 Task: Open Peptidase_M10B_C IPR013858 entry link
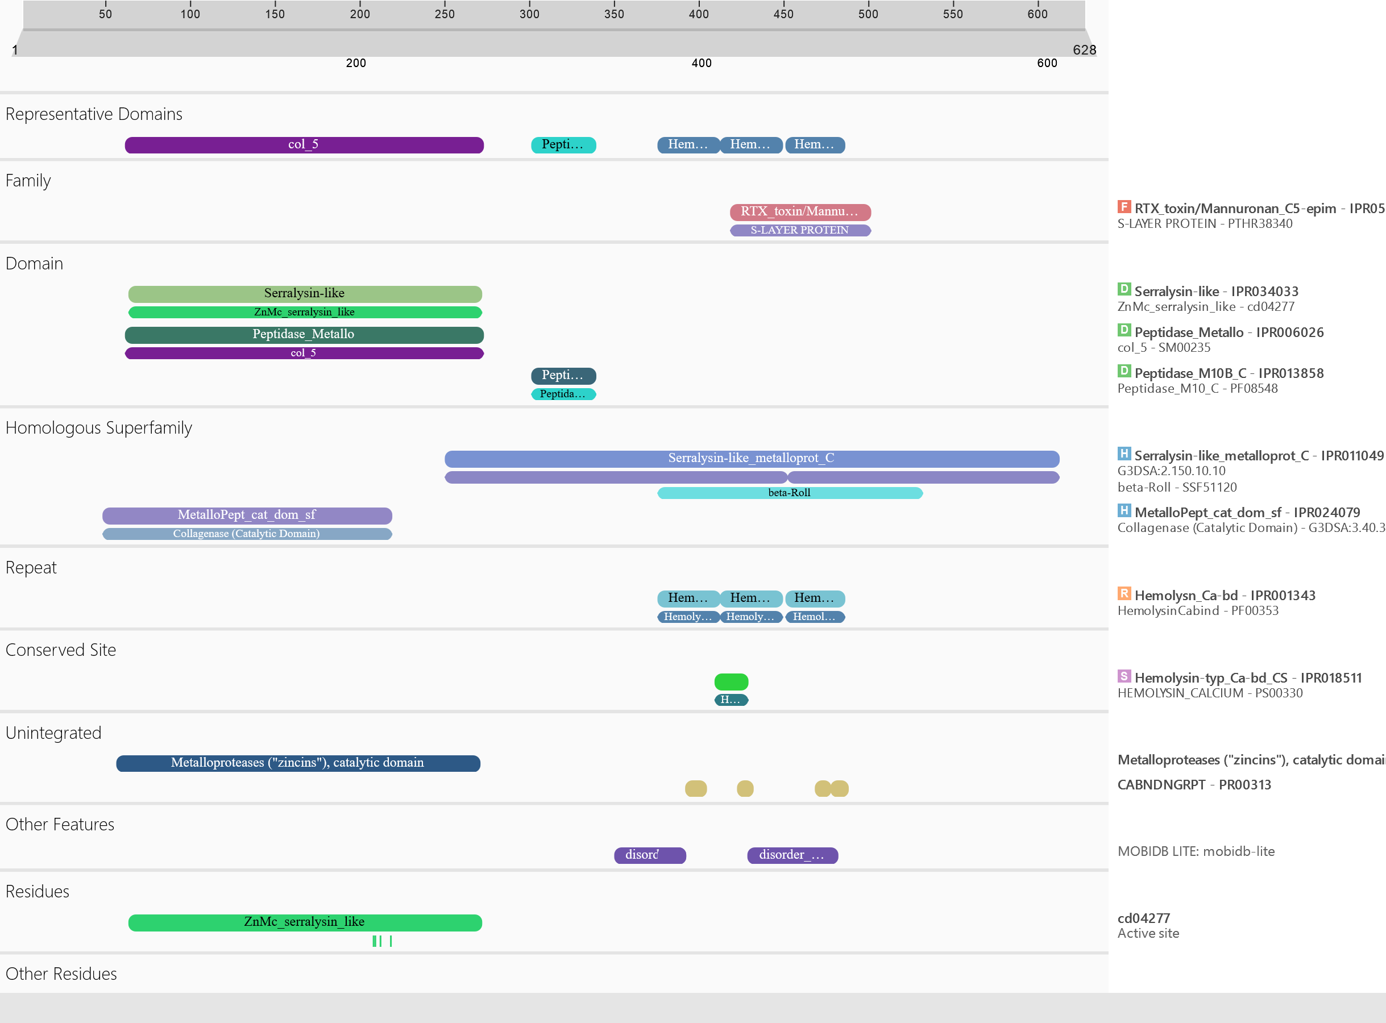tap(1229, 373)
